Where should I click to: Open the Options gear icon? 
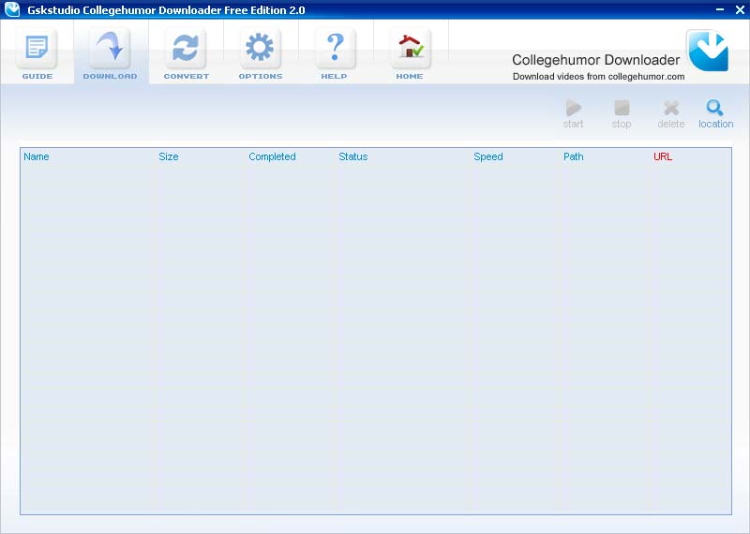pyautogui.click(x=261, y=48)
